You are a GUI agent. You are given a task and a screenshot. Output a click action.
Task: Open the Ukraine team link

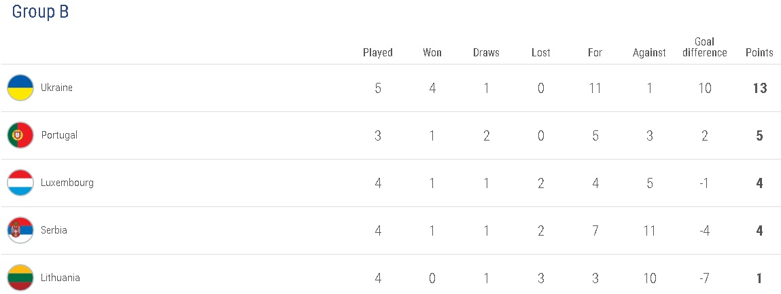click(56, 88)
